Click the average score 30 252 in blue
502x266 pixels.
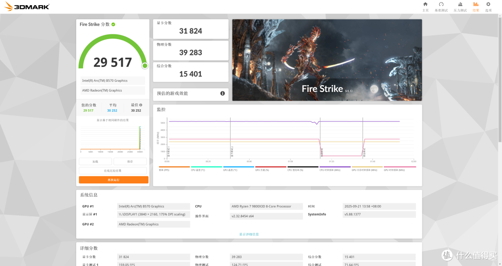coord(112,111)
